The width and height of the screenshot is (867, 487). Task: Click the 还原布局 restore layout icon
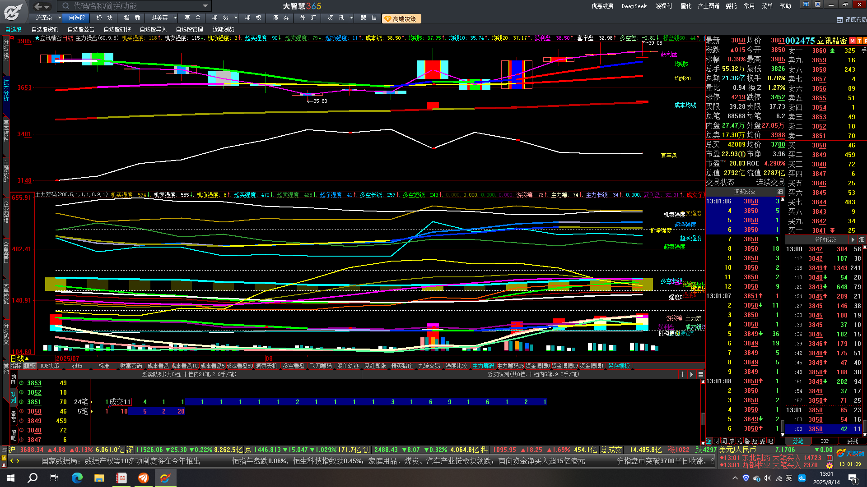click(x=840, y=20)
